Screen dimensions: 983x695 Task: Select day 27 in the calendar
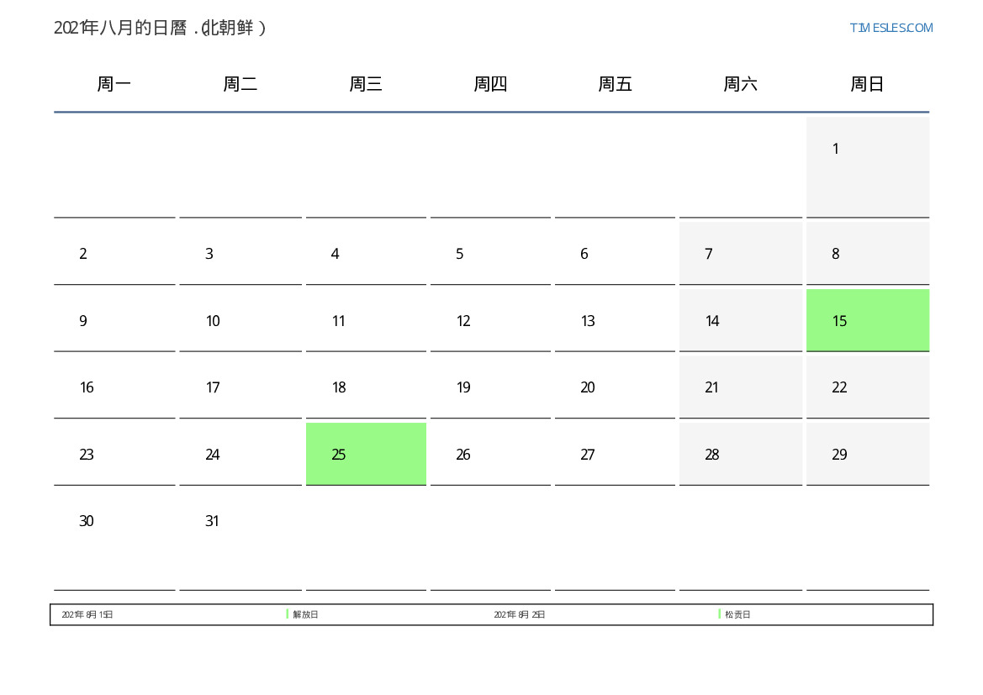[x=615, y=454]
